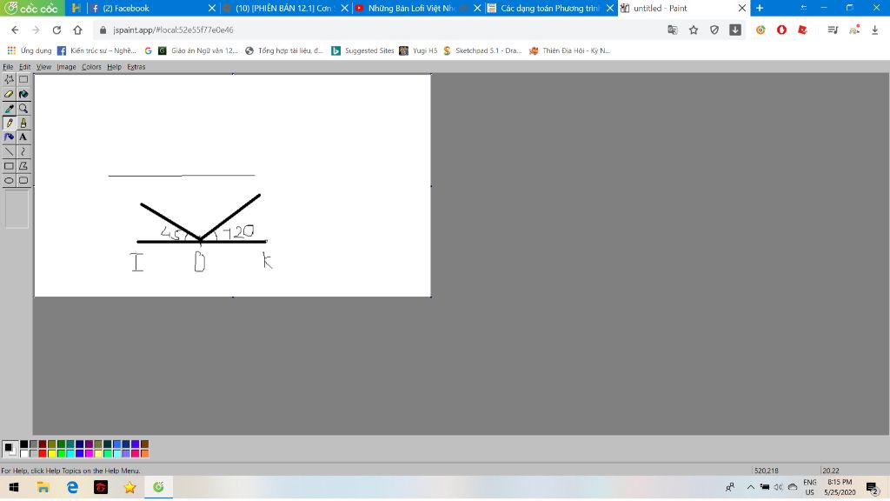This screenshot has height=501, width=890.
Task: Activate the Text tool
Action: 23,137
